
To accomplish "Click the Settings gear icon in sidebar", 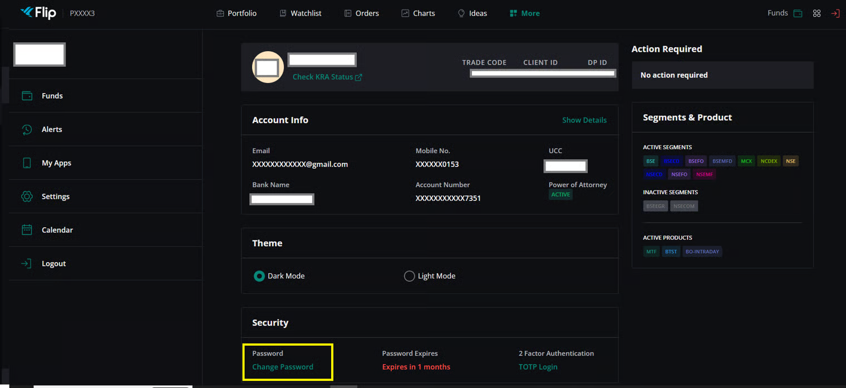I will coord(27,197).
